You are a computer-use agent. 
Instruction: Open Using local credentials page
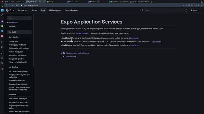click(x=17, y=80)
